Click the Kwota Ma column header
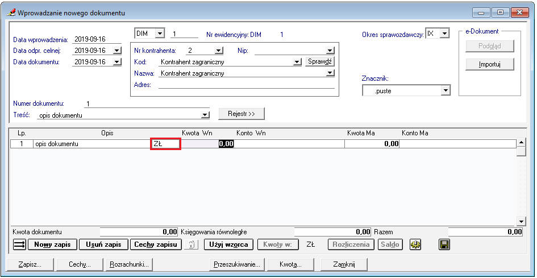Viewport: 537px width, 278px height. [361, 132]
